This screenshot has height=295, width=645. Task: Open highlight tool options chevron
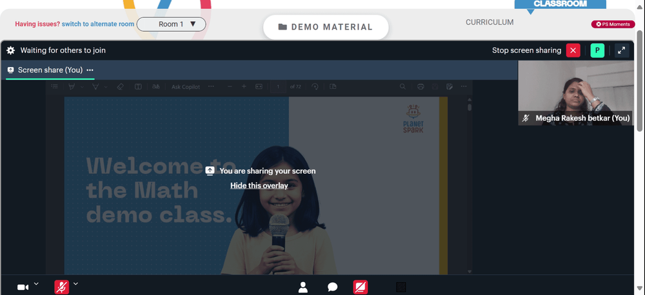(x=82, y=87)
